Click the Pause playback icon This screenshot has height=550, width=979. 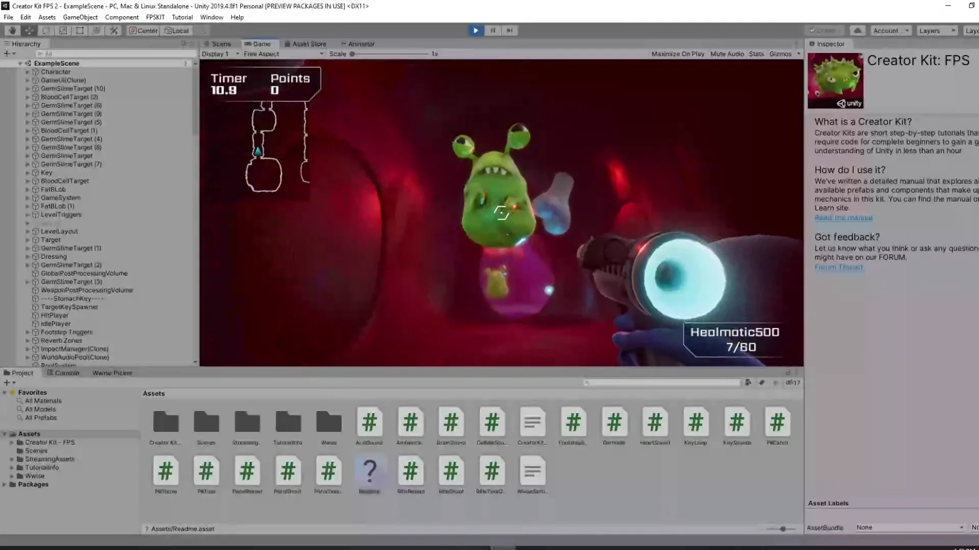pos(493,30)
